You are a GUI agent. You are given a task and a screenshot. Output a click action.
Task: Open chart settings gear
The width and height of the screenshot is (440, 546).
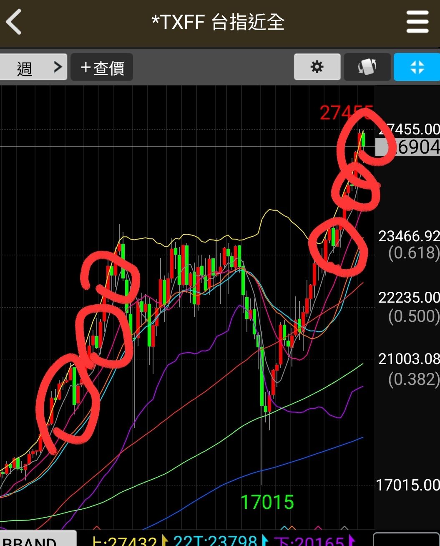click(317, 67)
